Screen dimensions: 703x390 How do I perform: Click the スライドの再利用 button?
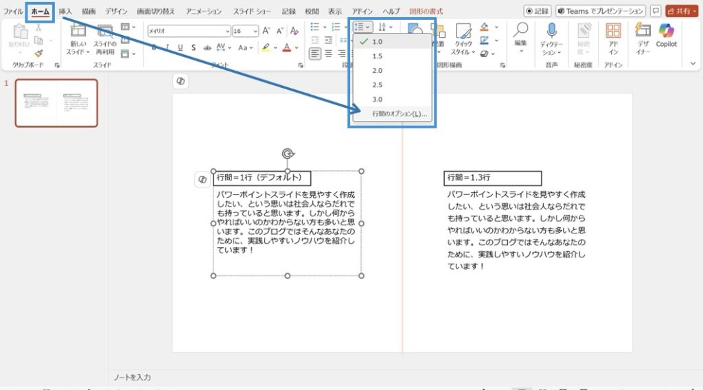105,39
